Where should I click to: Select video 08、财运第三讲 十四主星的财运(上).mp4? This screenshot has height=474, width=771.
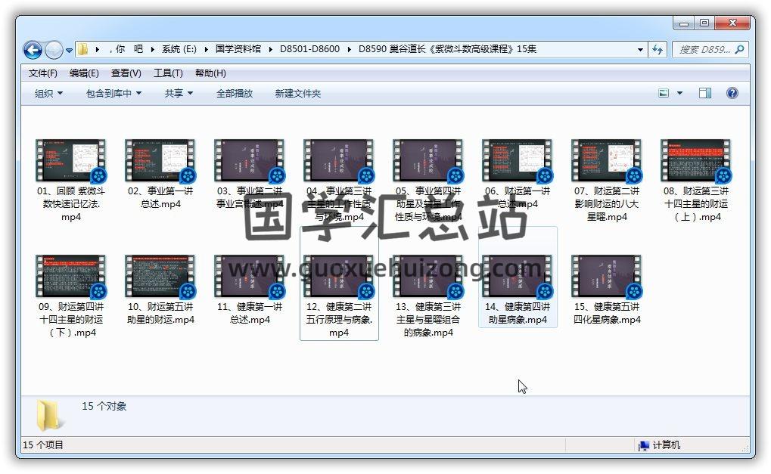pyautogui.click(x=696, y=180)
